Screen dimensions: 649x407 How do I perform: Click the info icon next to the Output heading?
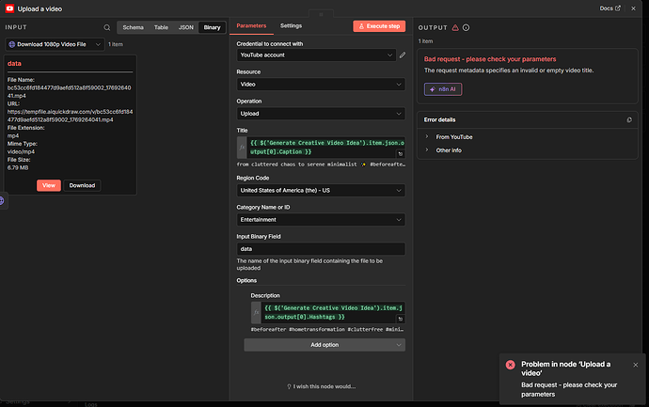(467, 28)
